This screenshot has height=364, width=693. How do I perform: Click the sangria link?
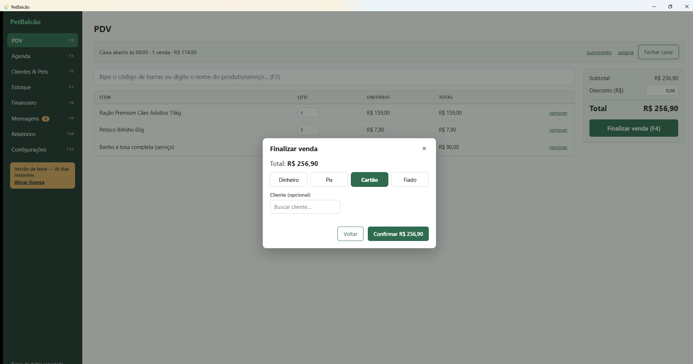tap(626, 52)
